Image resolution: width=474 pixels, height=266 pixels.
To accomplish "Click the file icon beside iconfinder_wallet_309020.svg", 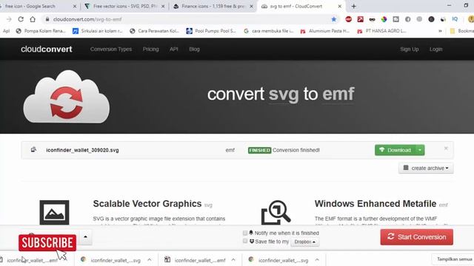I will click(x=33, y=149).
